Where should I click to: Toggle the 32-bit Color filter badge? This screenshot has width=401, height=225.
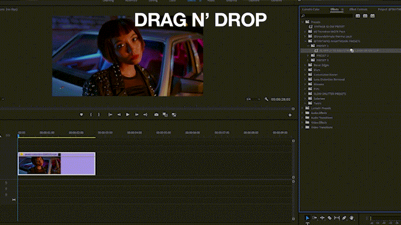point(365,16)
